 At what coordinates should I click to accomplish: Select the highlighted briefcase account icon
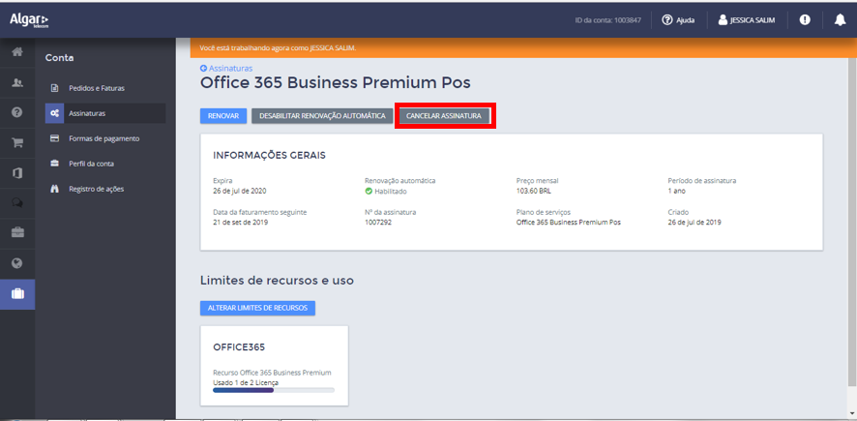[x=17, y=293]
